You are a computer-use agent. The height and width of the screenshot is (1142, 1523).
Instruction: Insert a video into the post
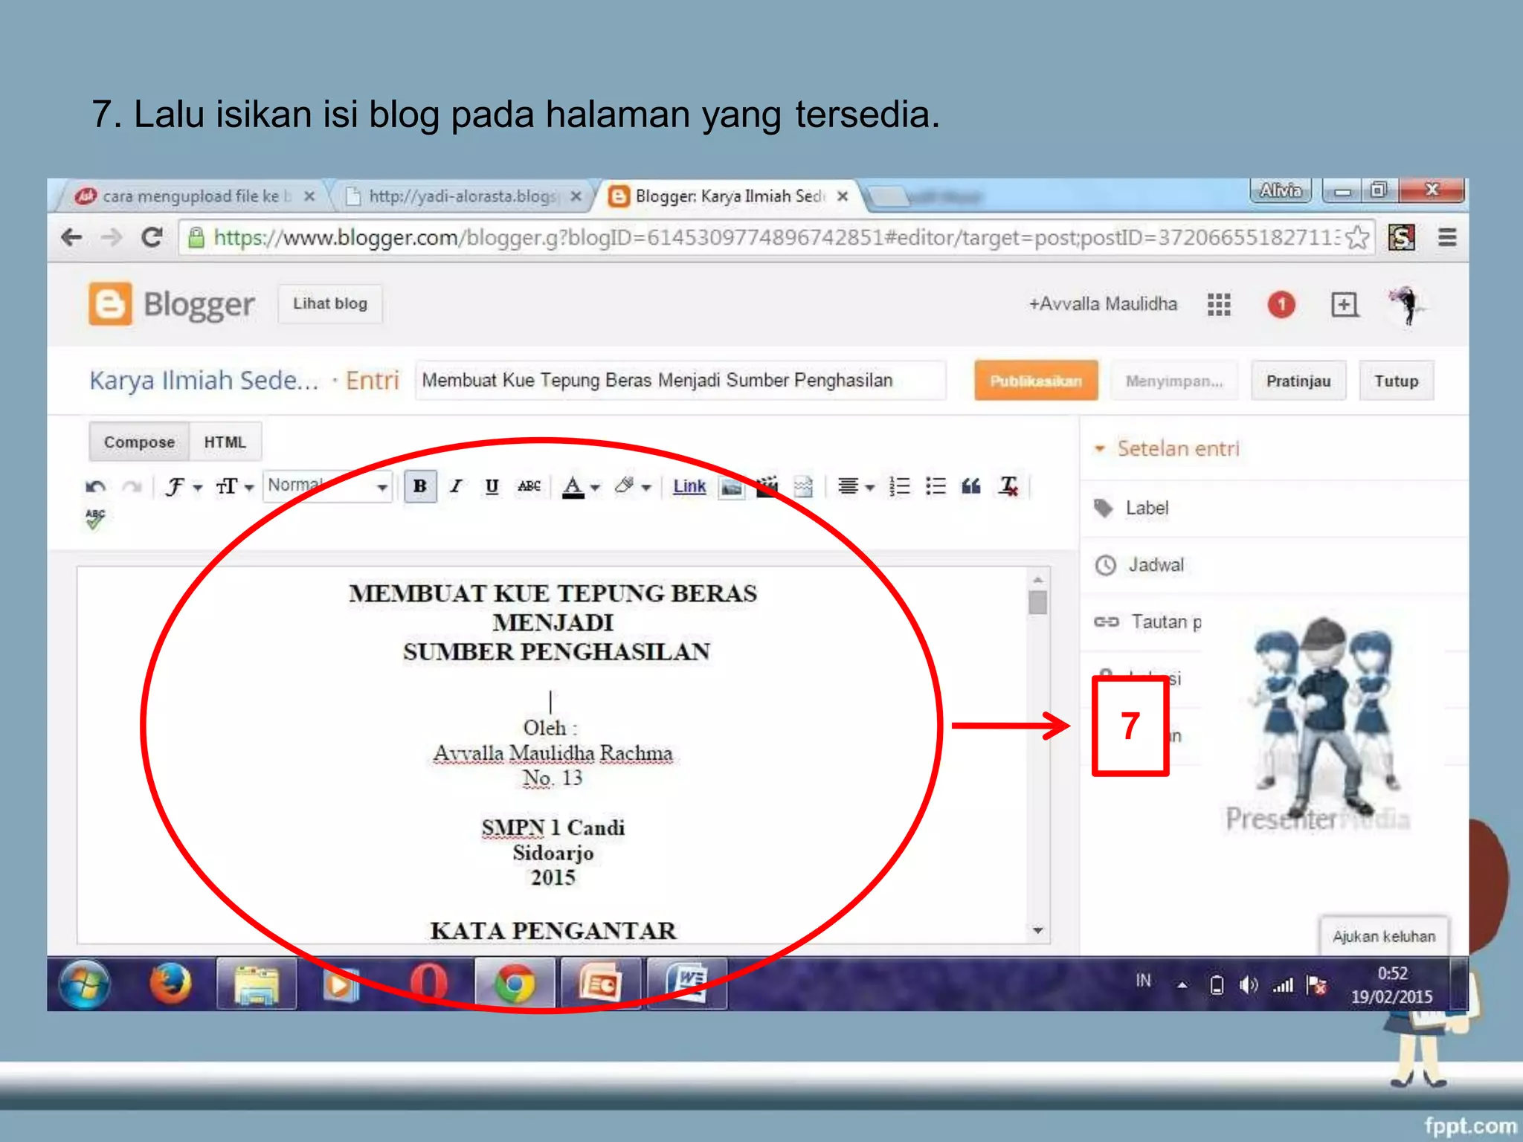767,487
